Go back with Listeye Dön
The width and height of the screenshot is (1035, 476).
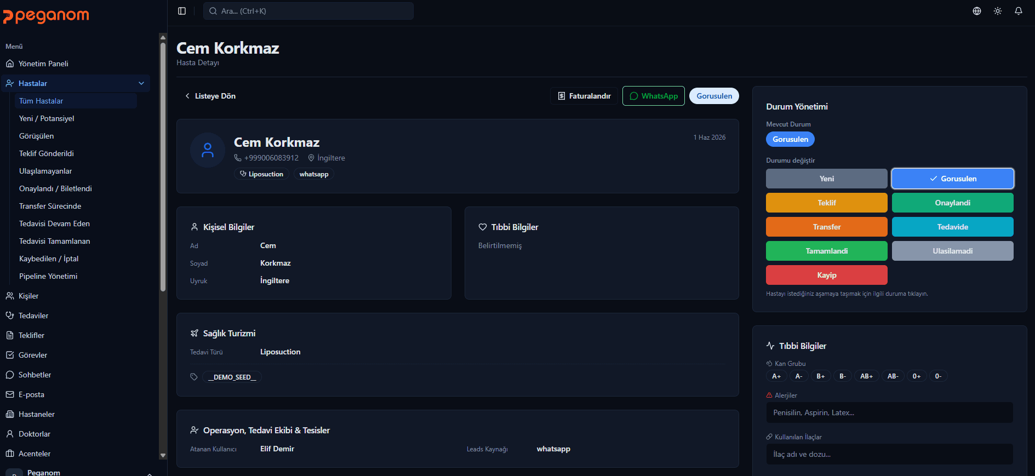[x=210, y=96]
